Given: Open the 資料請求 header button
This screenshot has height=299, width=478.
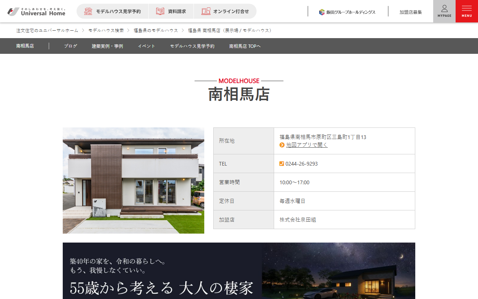Looking at the screenshot, I should (x=171, y=11).
